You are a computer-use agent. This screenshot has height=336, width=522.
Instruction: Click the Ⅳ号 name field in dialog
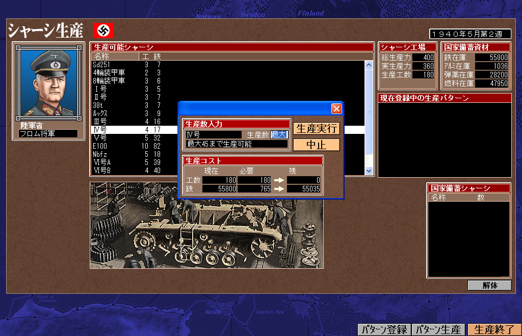[x=214, y=134]
